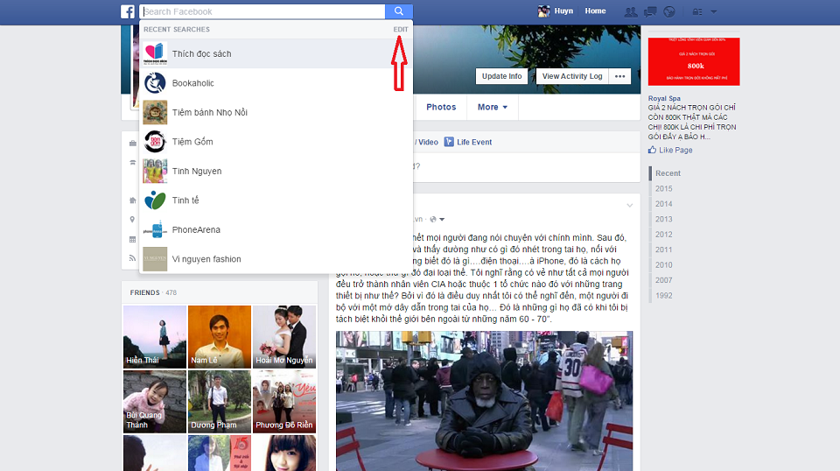Open friend Nam Lê thumbnail
Screen dimensions: 840x471
click(x=220, y=337)
